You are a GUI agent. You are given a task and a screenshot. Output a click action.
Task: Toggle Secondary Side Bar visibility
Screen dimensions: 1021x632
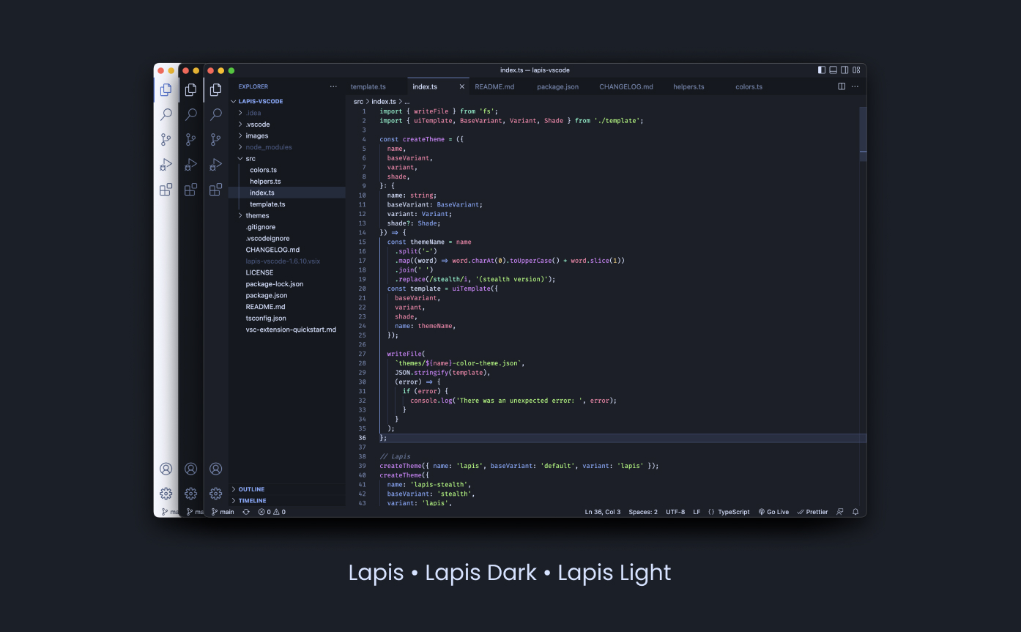click(844, 70)
